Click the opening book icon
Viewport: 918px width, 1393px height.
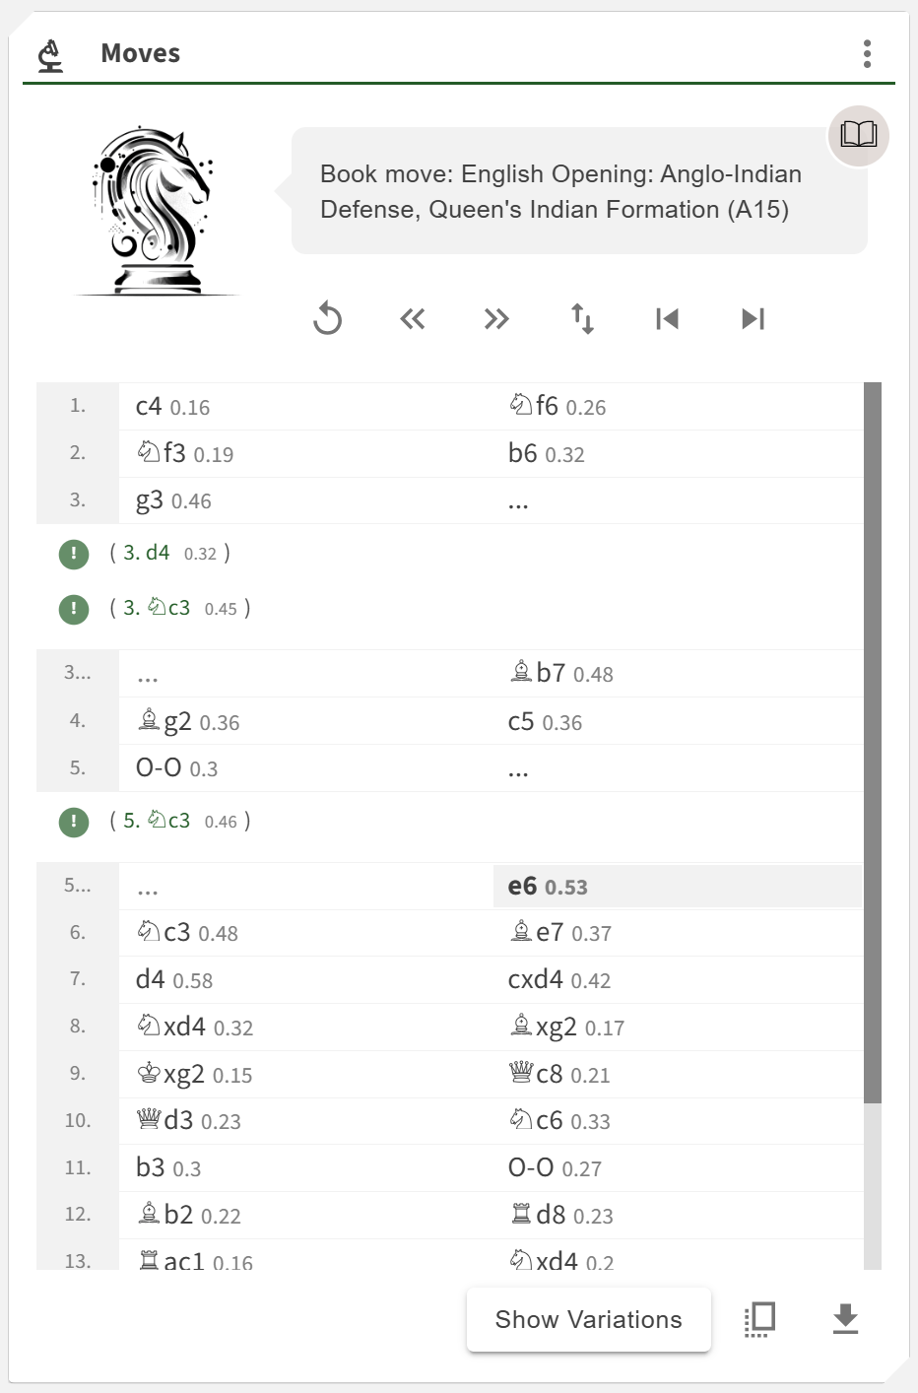(x=858, y=135)
